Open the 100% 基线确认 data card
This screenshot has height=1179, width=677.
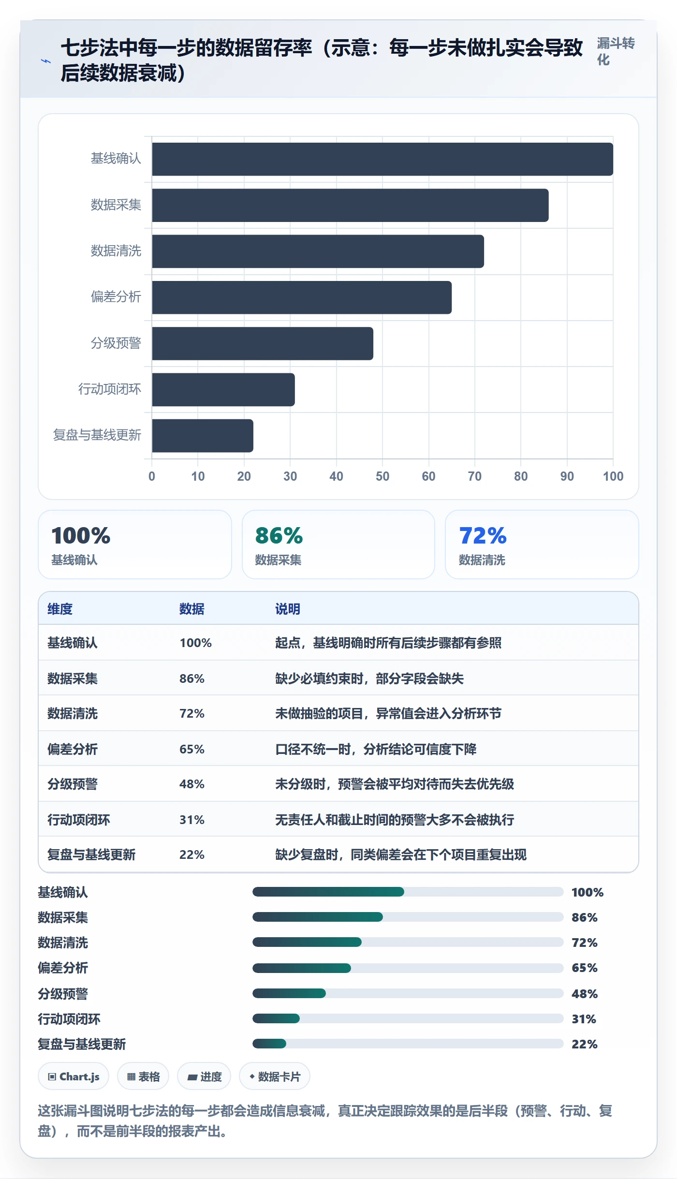click(x=135, y=545)
